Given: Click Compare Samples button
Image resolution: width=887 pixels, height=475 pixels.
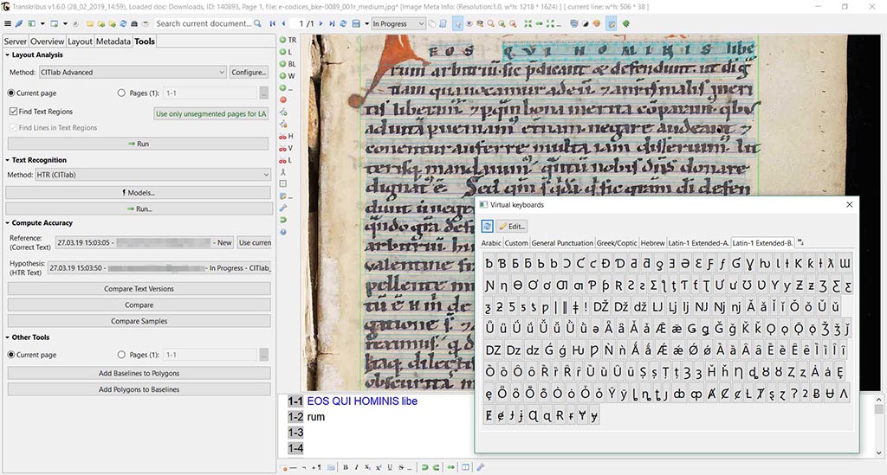Looking at the screenshot, I should (139, 321).
